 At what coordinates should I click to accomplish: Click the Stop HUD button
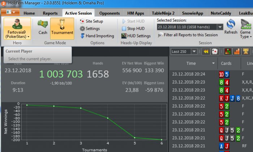coord(133,29)
